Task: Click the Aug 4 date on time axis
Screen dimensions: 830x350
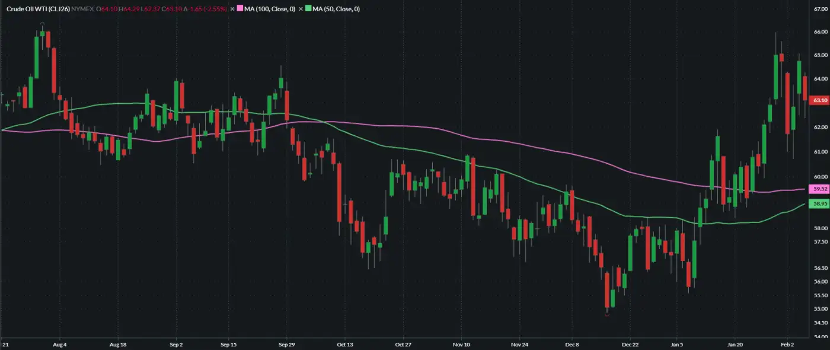Action: tap(60, 344)
